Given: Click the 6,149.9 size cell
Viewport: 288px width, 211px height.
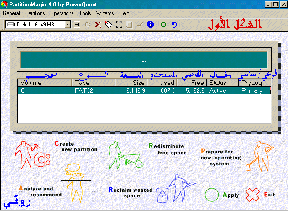Looking at the screenshot, I should click(x=136, y=90).
